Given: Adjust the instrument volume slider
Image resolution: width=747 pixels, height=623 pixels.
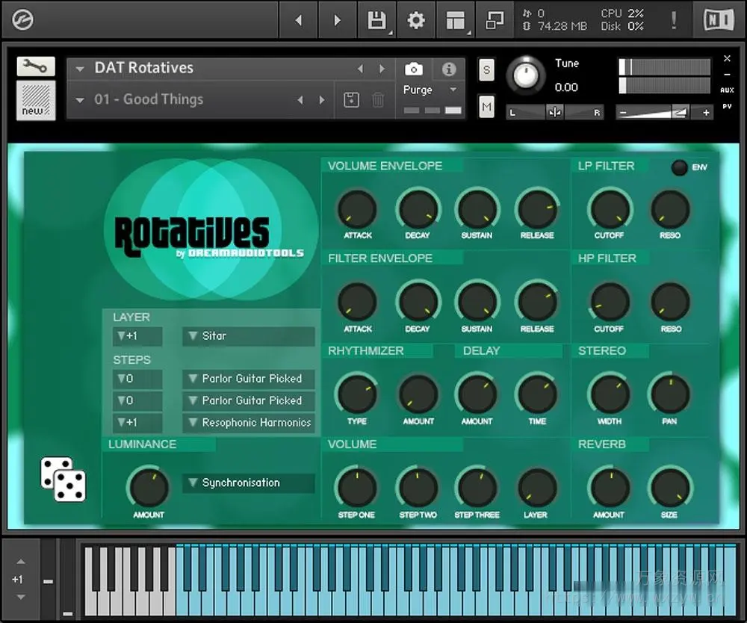Looking at the screenshot, I should (661, 113).
